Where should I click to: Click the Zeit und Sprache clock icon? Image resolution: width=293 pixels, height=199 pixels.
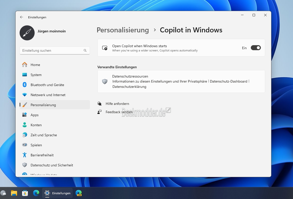(24, 135)
